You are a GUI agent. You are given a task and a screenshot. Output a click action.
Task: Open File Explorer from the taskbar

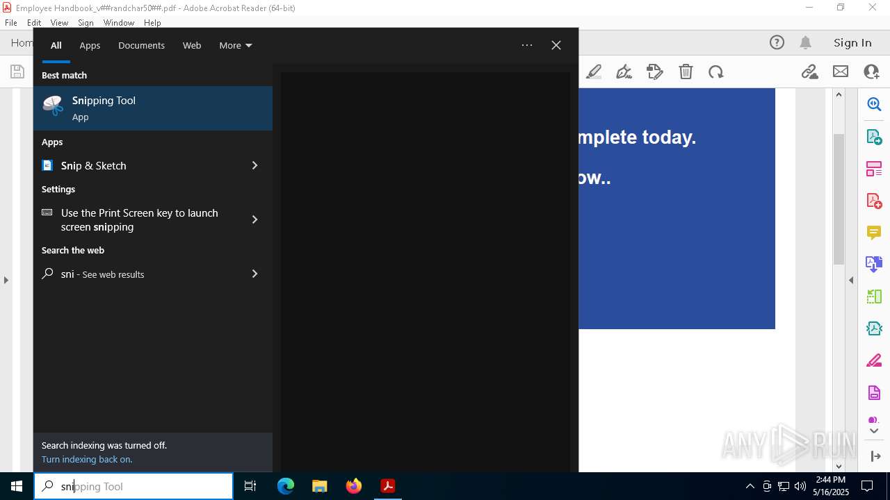coord(319,486)
